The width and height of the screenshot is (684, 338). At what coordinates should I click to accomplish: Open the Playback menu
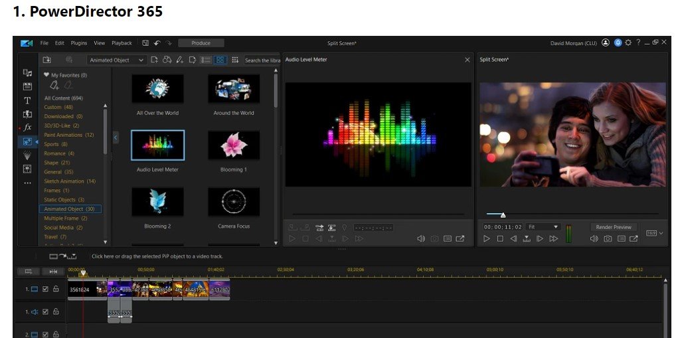point(122,43)
